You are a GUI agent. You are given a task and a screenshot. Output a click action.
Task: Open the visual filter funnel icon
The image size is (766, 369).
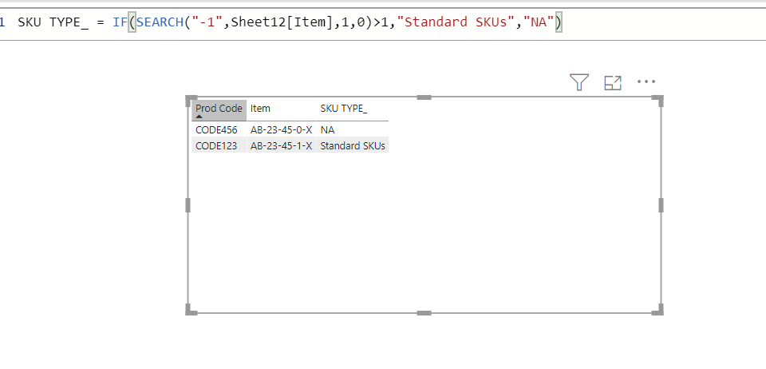pyautogui.click(x=579, y=82)
